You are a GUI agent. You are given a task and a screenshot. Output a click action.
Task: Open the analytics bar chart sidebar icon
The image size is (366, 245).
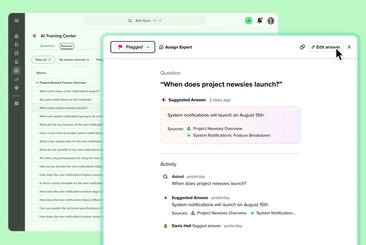(17, 79)
